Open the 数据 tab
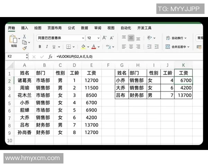This screenshot has width=208, height=167. pos(85,28)
